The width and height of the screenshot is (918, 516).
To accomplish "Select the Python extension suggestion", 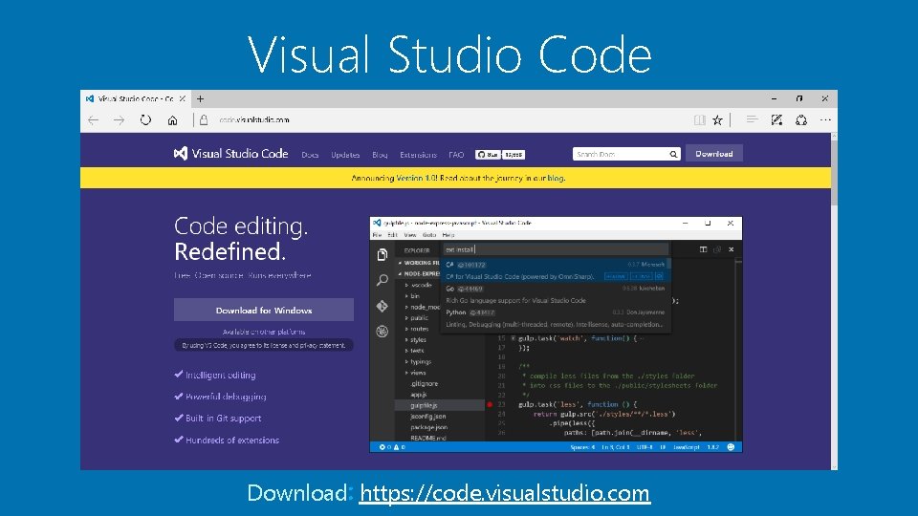I will pos(555,318).
